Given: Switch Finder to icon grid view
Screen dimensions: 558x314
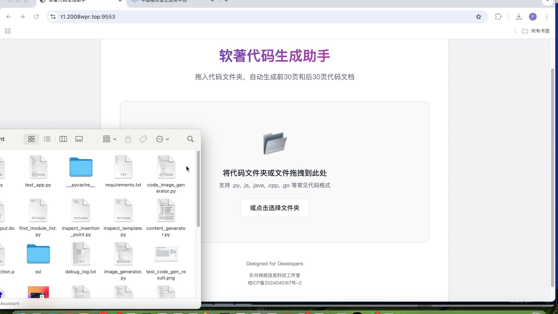Looking at the screenshot, I should (31, 139).
